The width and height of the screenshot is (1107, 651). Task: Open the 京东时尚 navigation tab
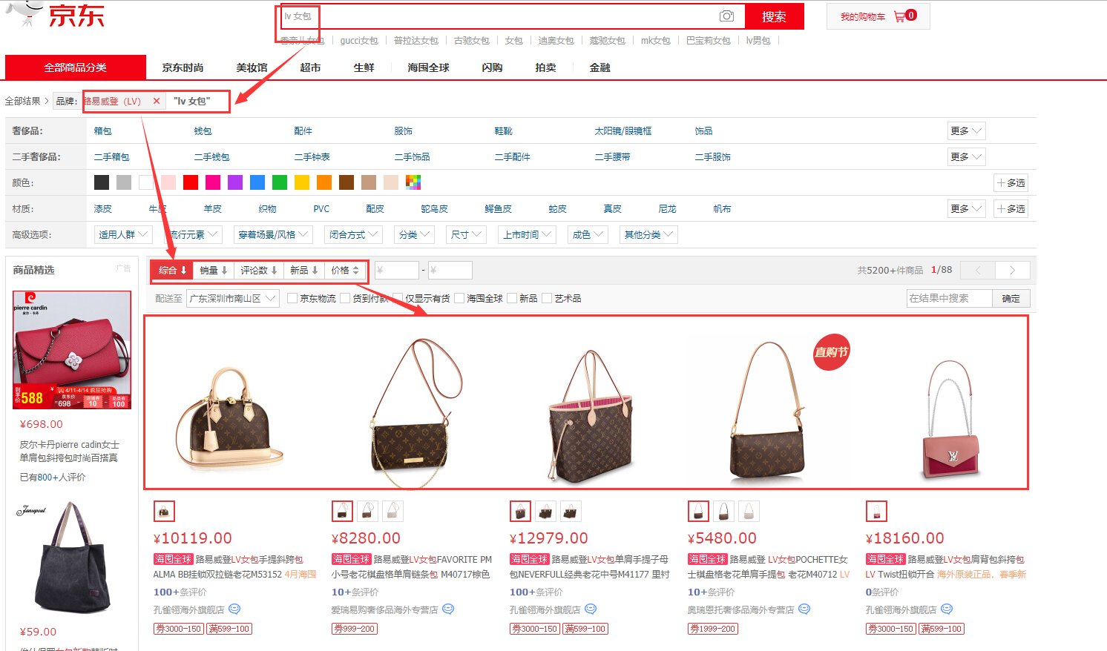pos(183,67)
